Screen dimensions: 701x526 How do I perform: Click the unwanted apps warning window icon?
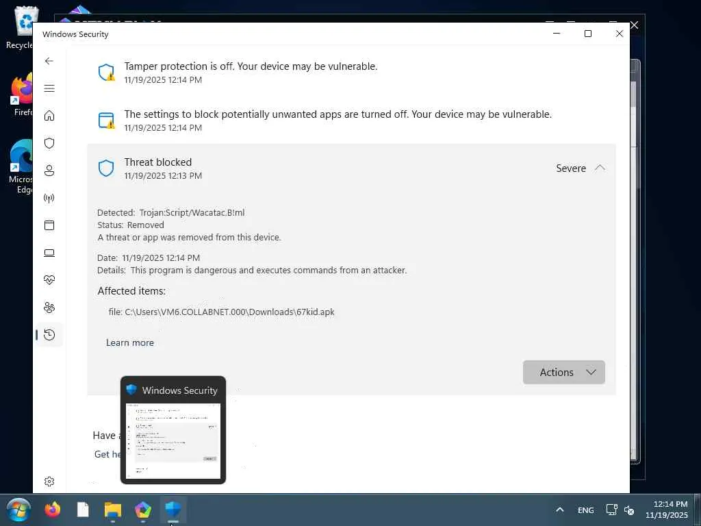click(106, 121)
